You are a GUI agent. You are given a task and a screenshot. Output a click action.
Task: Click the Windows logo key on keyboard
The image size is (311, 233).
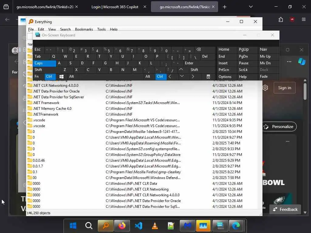pos(61,76)
